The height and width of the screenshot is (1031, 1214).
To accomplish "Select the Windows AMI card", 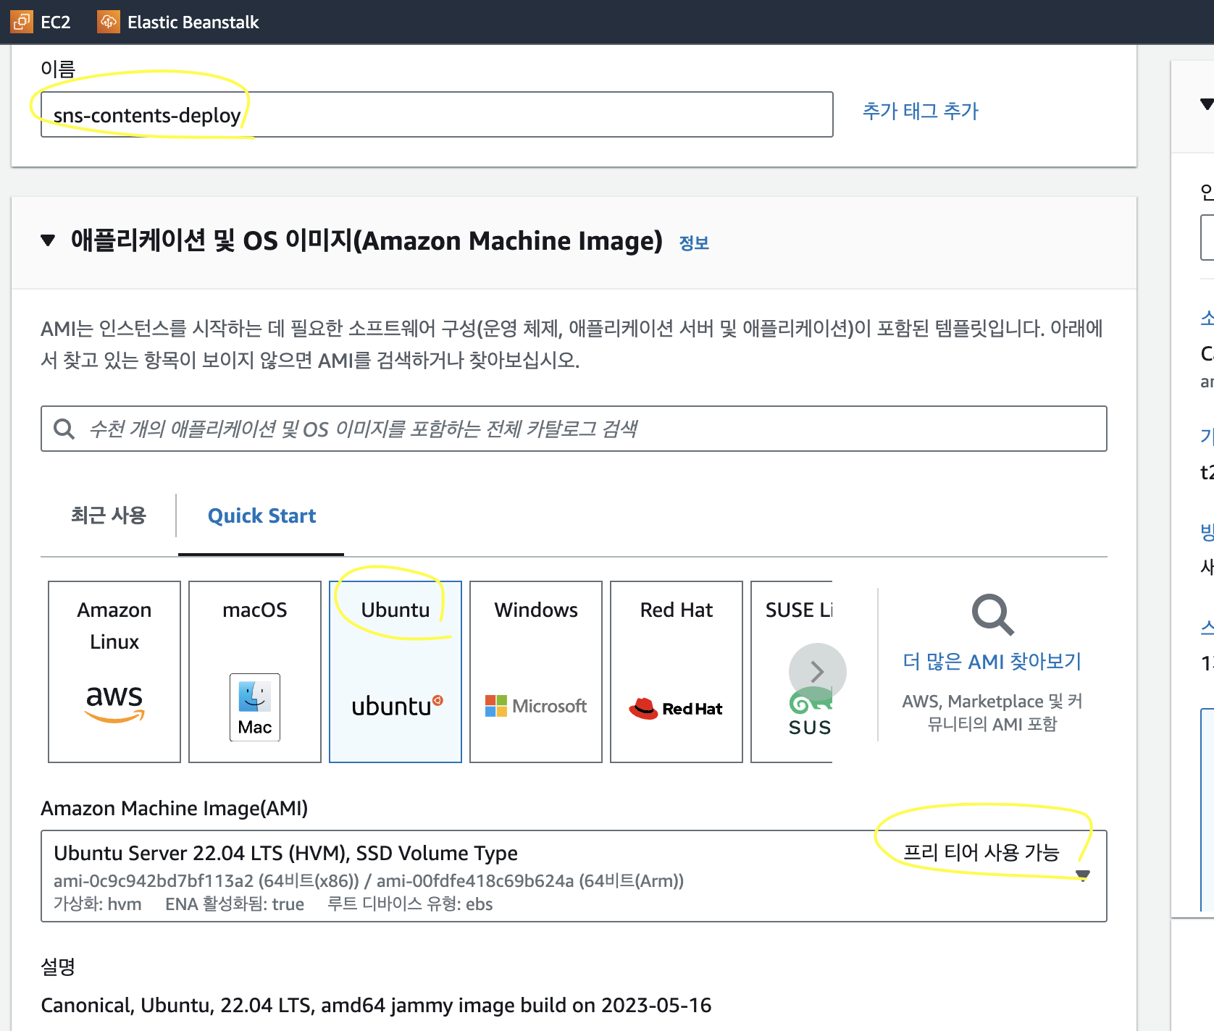I will 536,672.
